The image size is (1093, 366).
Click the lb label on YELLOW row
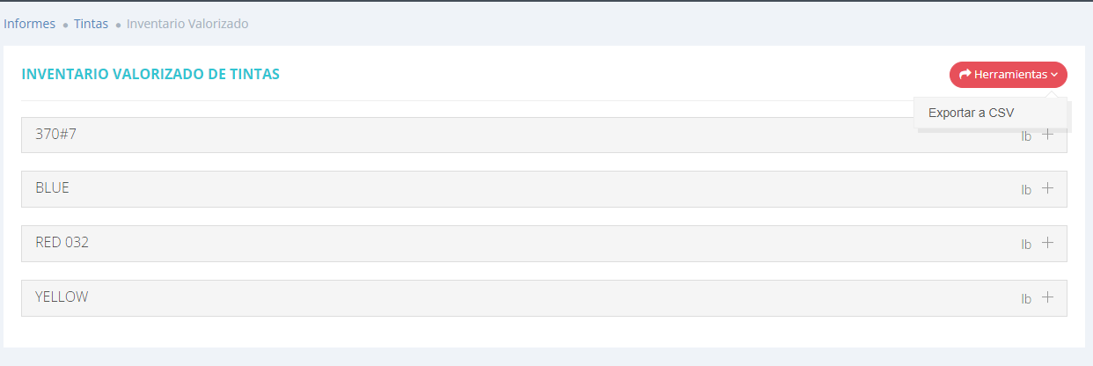click(x=1026, y=299)
